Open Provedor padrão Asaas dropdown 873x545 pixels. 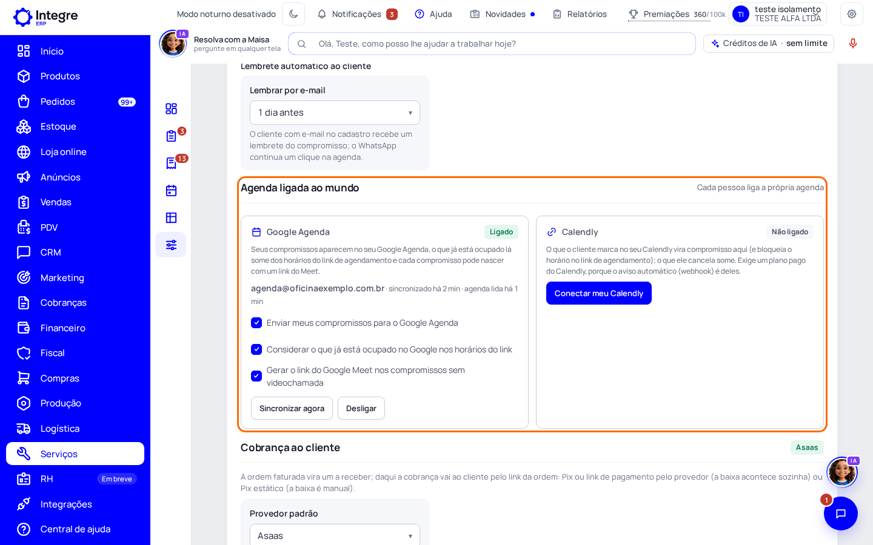coord(335,535)
